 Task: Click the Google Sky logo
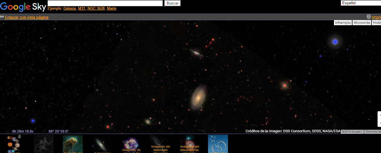[23, 7]
